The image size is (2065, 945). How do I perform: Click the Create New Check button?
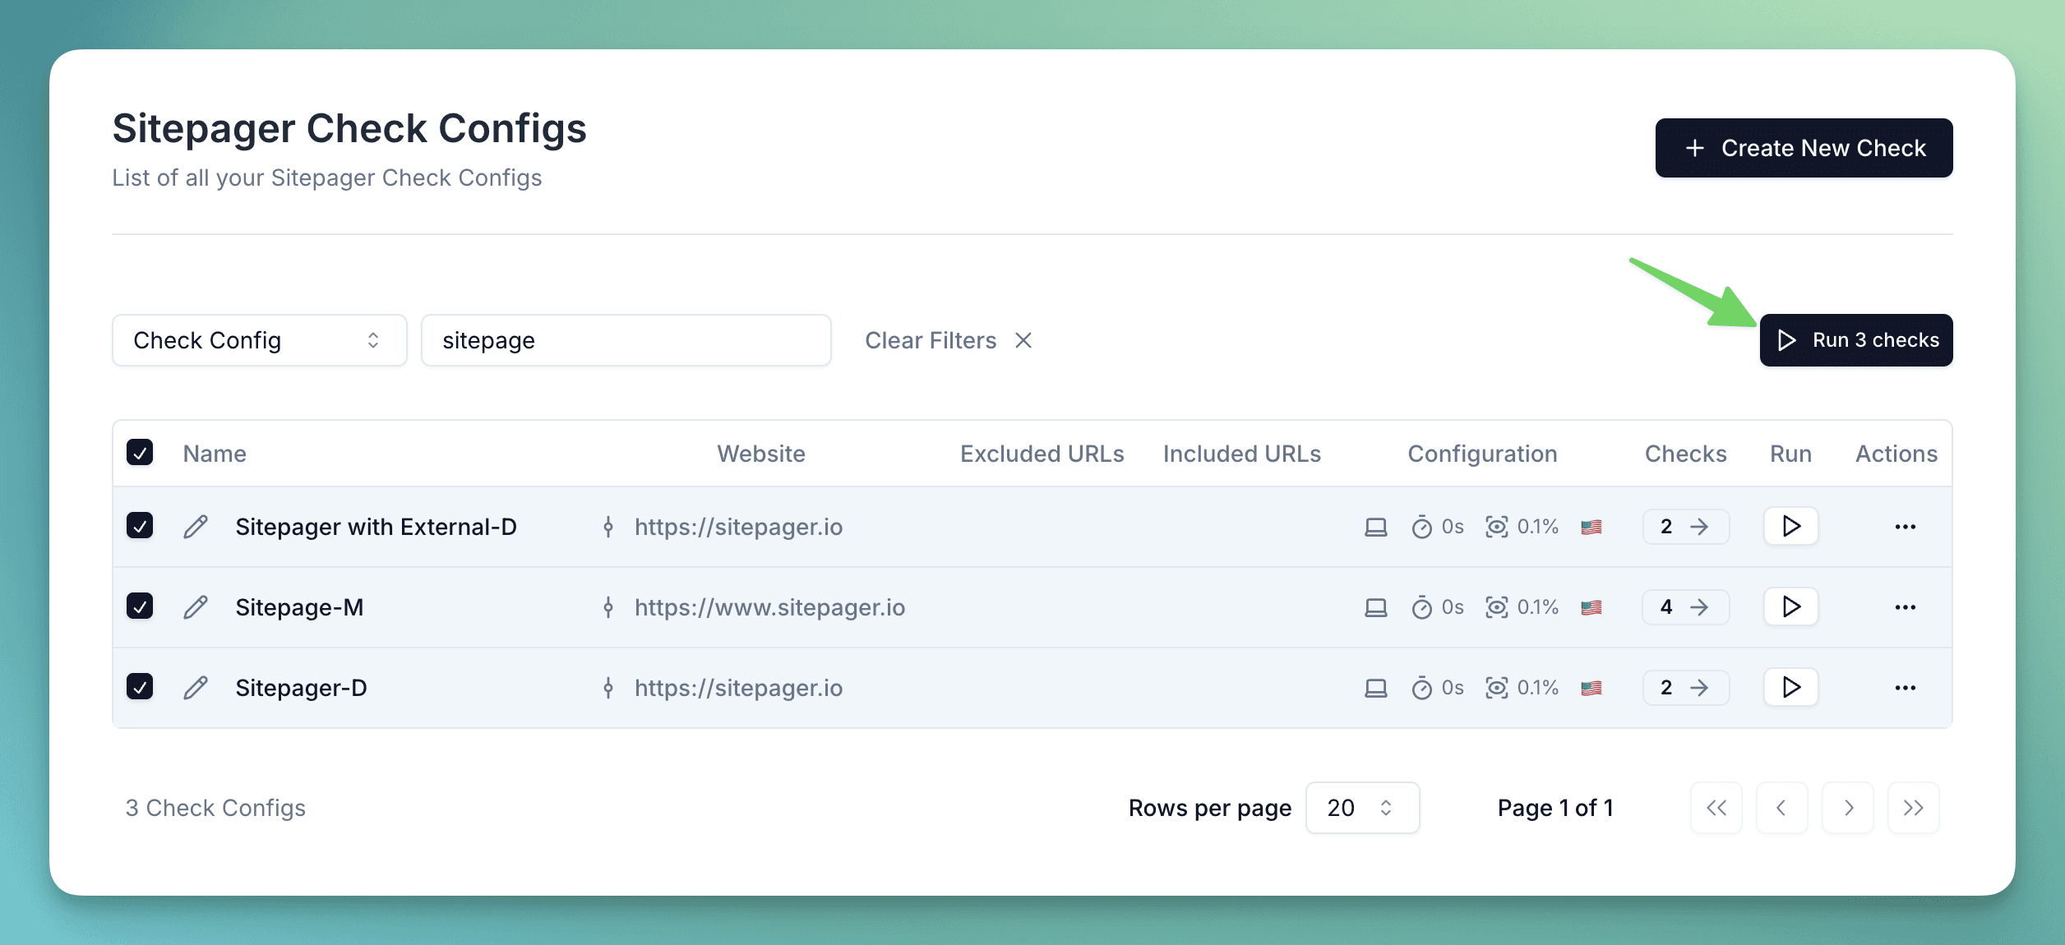coord(1804,148)
